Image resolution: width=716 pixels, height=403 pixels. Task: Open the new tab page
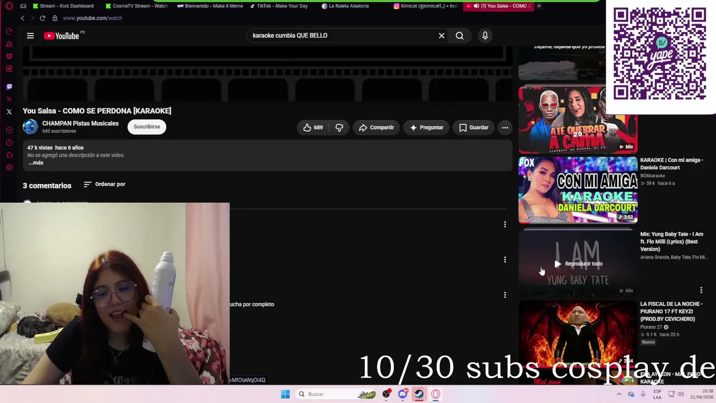pyautogui.click(x=539, y=6)
